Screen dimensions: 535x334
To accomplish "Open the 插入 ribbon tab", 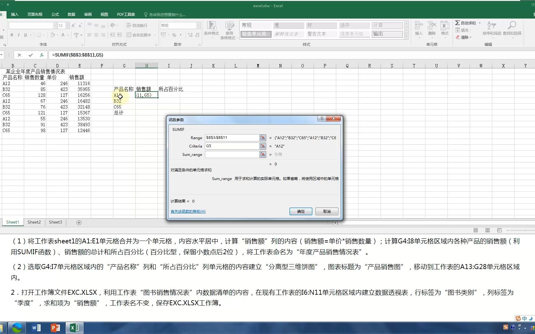I will click(15, 14).
